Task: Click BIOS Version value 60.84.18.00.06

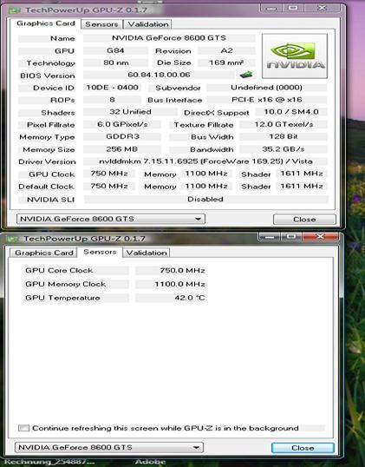Action: [x=159, y=75]
